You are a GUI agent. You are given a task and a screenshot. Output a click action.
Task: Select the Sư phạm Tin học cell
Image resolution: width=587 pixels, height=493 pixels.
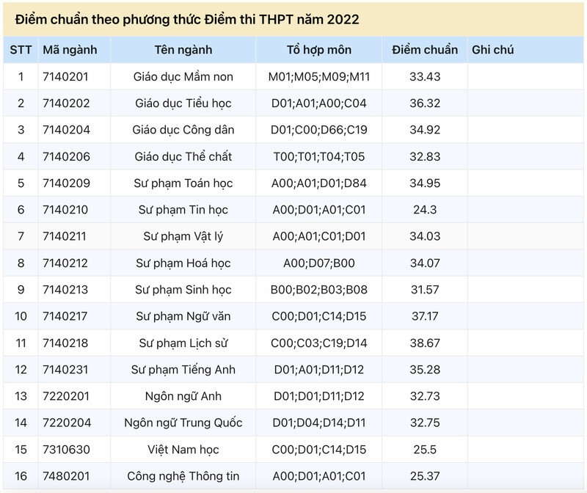click(183, 210)
